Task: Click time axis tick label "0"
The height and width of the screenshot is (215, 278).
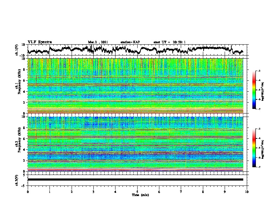Action: 28,192
